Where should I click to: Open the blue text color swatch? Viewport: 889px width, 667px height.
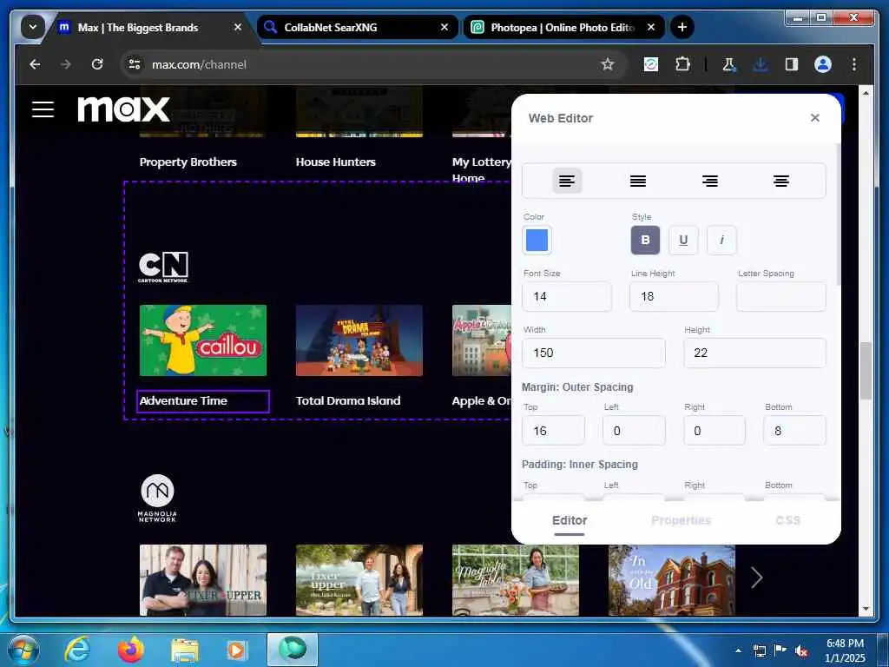(537, 240)
